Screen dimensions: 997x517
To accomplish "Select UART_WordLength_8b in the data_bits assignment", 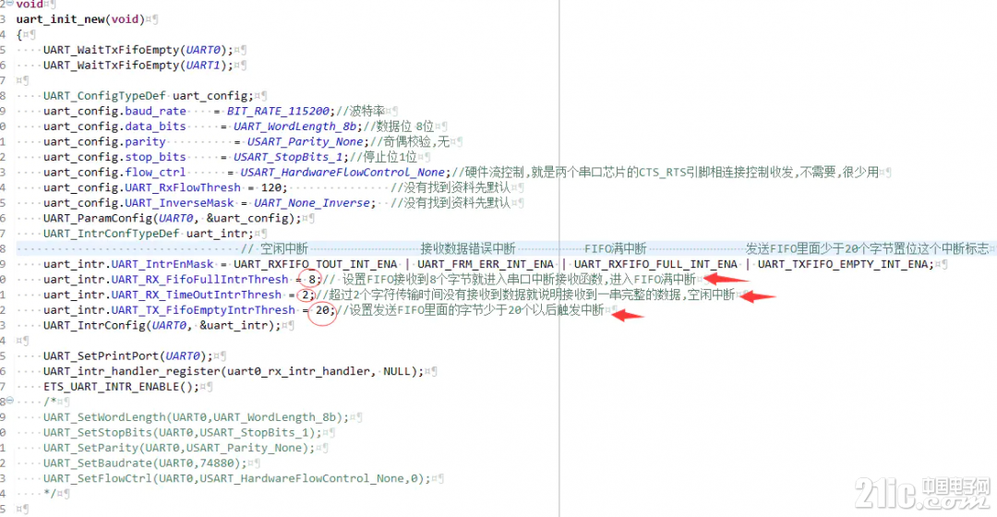I will click(295, 126).
